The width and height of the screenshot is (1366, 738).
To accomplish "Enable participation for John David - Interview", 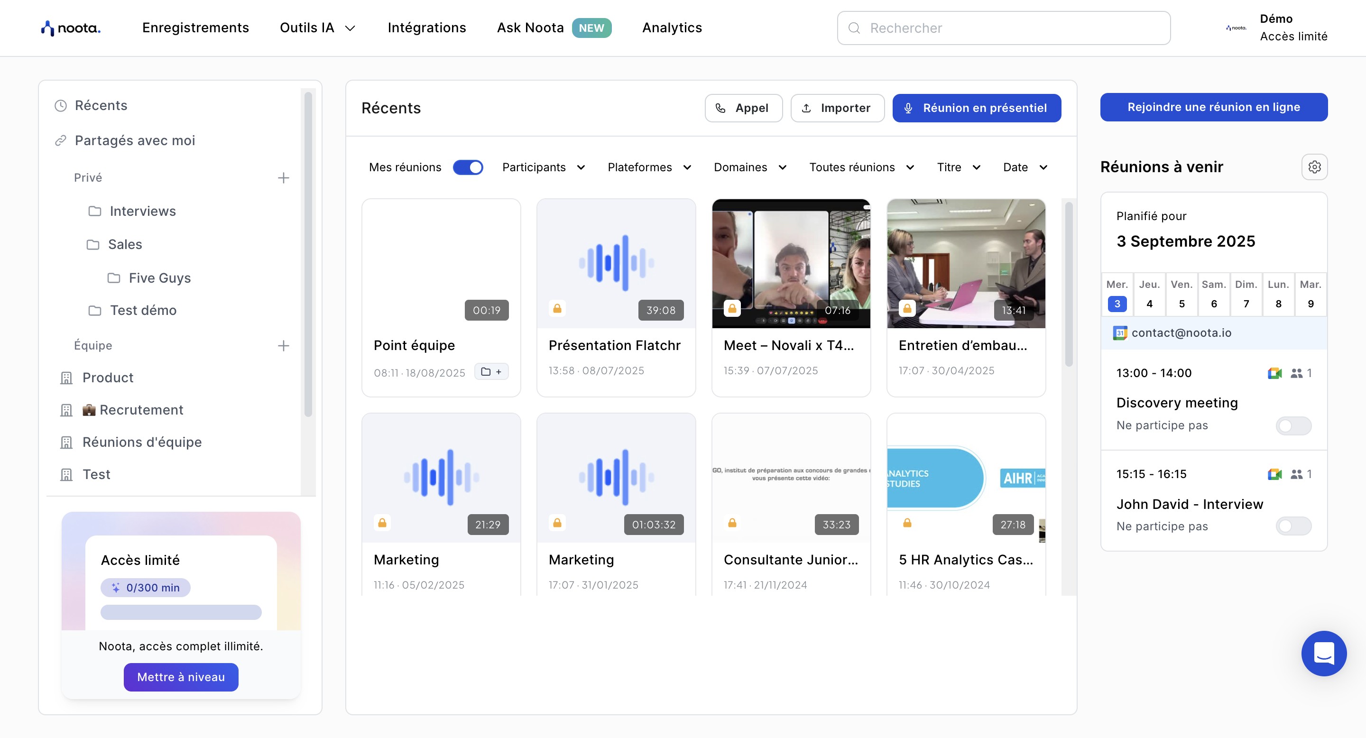I will [1293, 526].
